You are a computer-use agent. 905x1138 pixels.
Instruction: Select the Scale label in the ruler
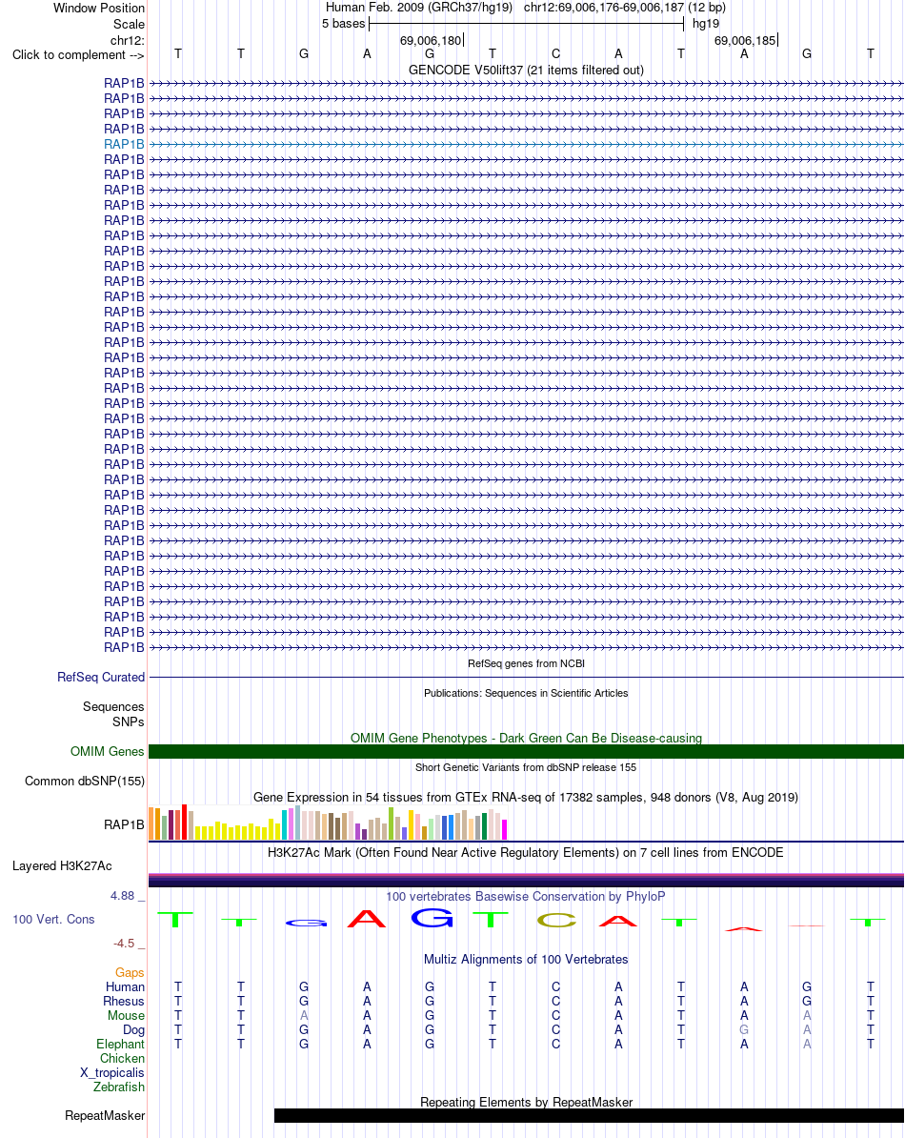(129, 24)
